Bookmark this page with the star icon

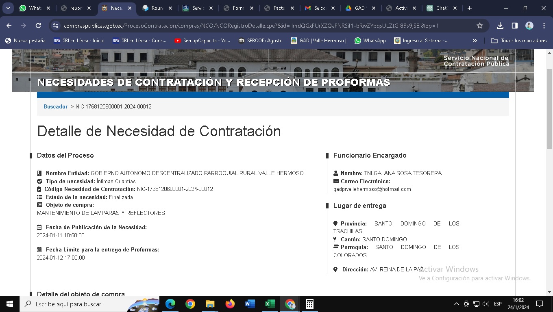pos(480,26)
